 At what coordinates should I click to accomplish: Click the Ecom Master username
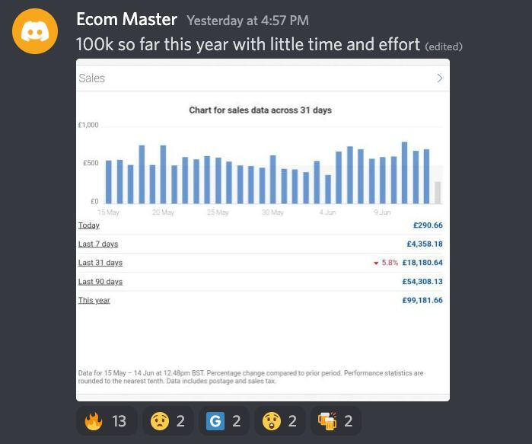click(126, 20)
